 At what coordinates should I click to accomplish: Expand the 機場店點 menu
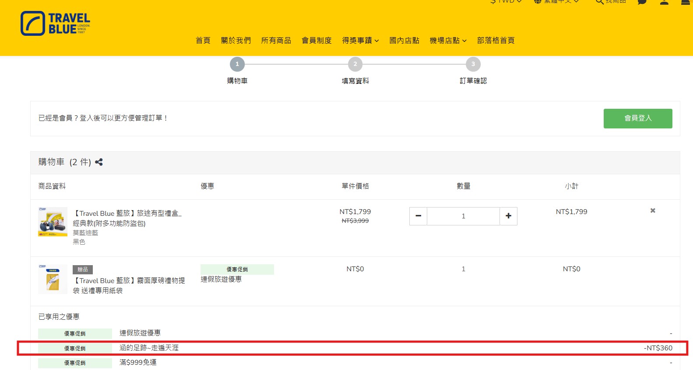(448, 41)
